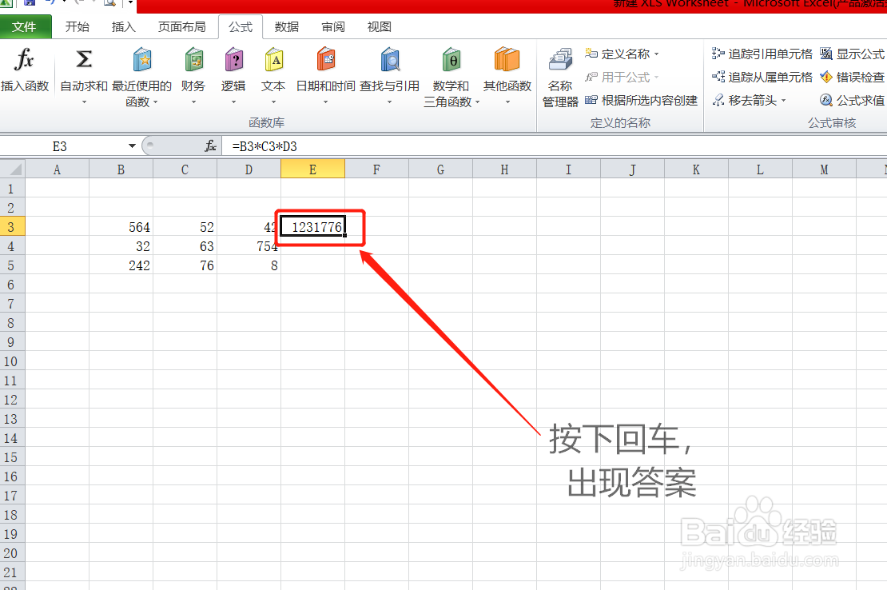Select cell containing 754

(x=249, y=246)
